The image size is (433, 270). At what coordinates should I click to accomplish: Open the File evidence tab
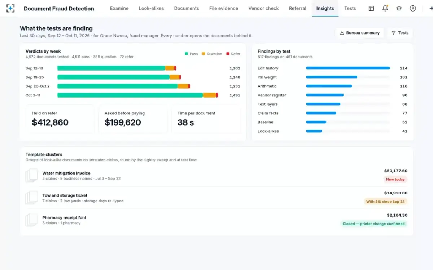pyautogui.click(x=224, y=8)
